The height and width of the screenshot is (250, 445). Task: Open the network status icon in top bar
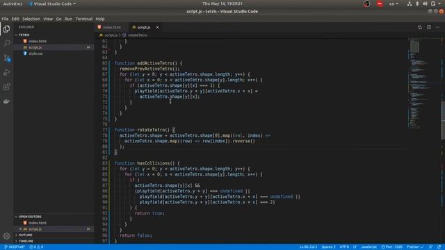click(x=410, y=3)
